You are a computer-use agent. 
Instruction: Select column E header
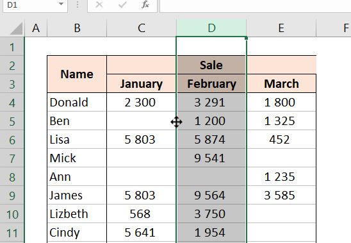click(x=281, y=28)
